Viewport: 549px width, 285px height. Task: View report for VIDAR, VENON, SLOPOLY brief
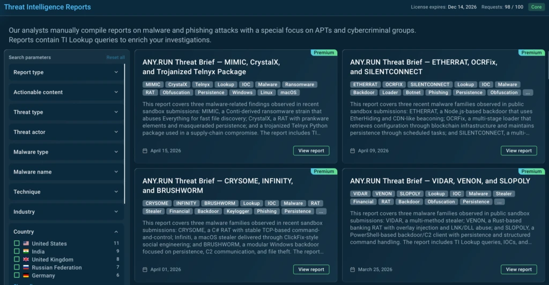(519, 269)
